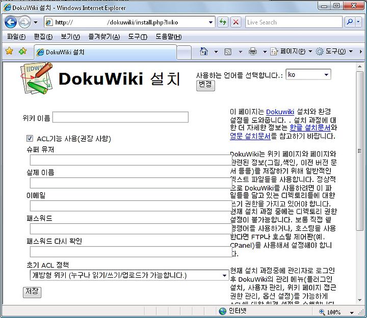Click the RSS feeds icon
Image resolution: width=367 pixels, height=318 pixels.
click(228, 51)
